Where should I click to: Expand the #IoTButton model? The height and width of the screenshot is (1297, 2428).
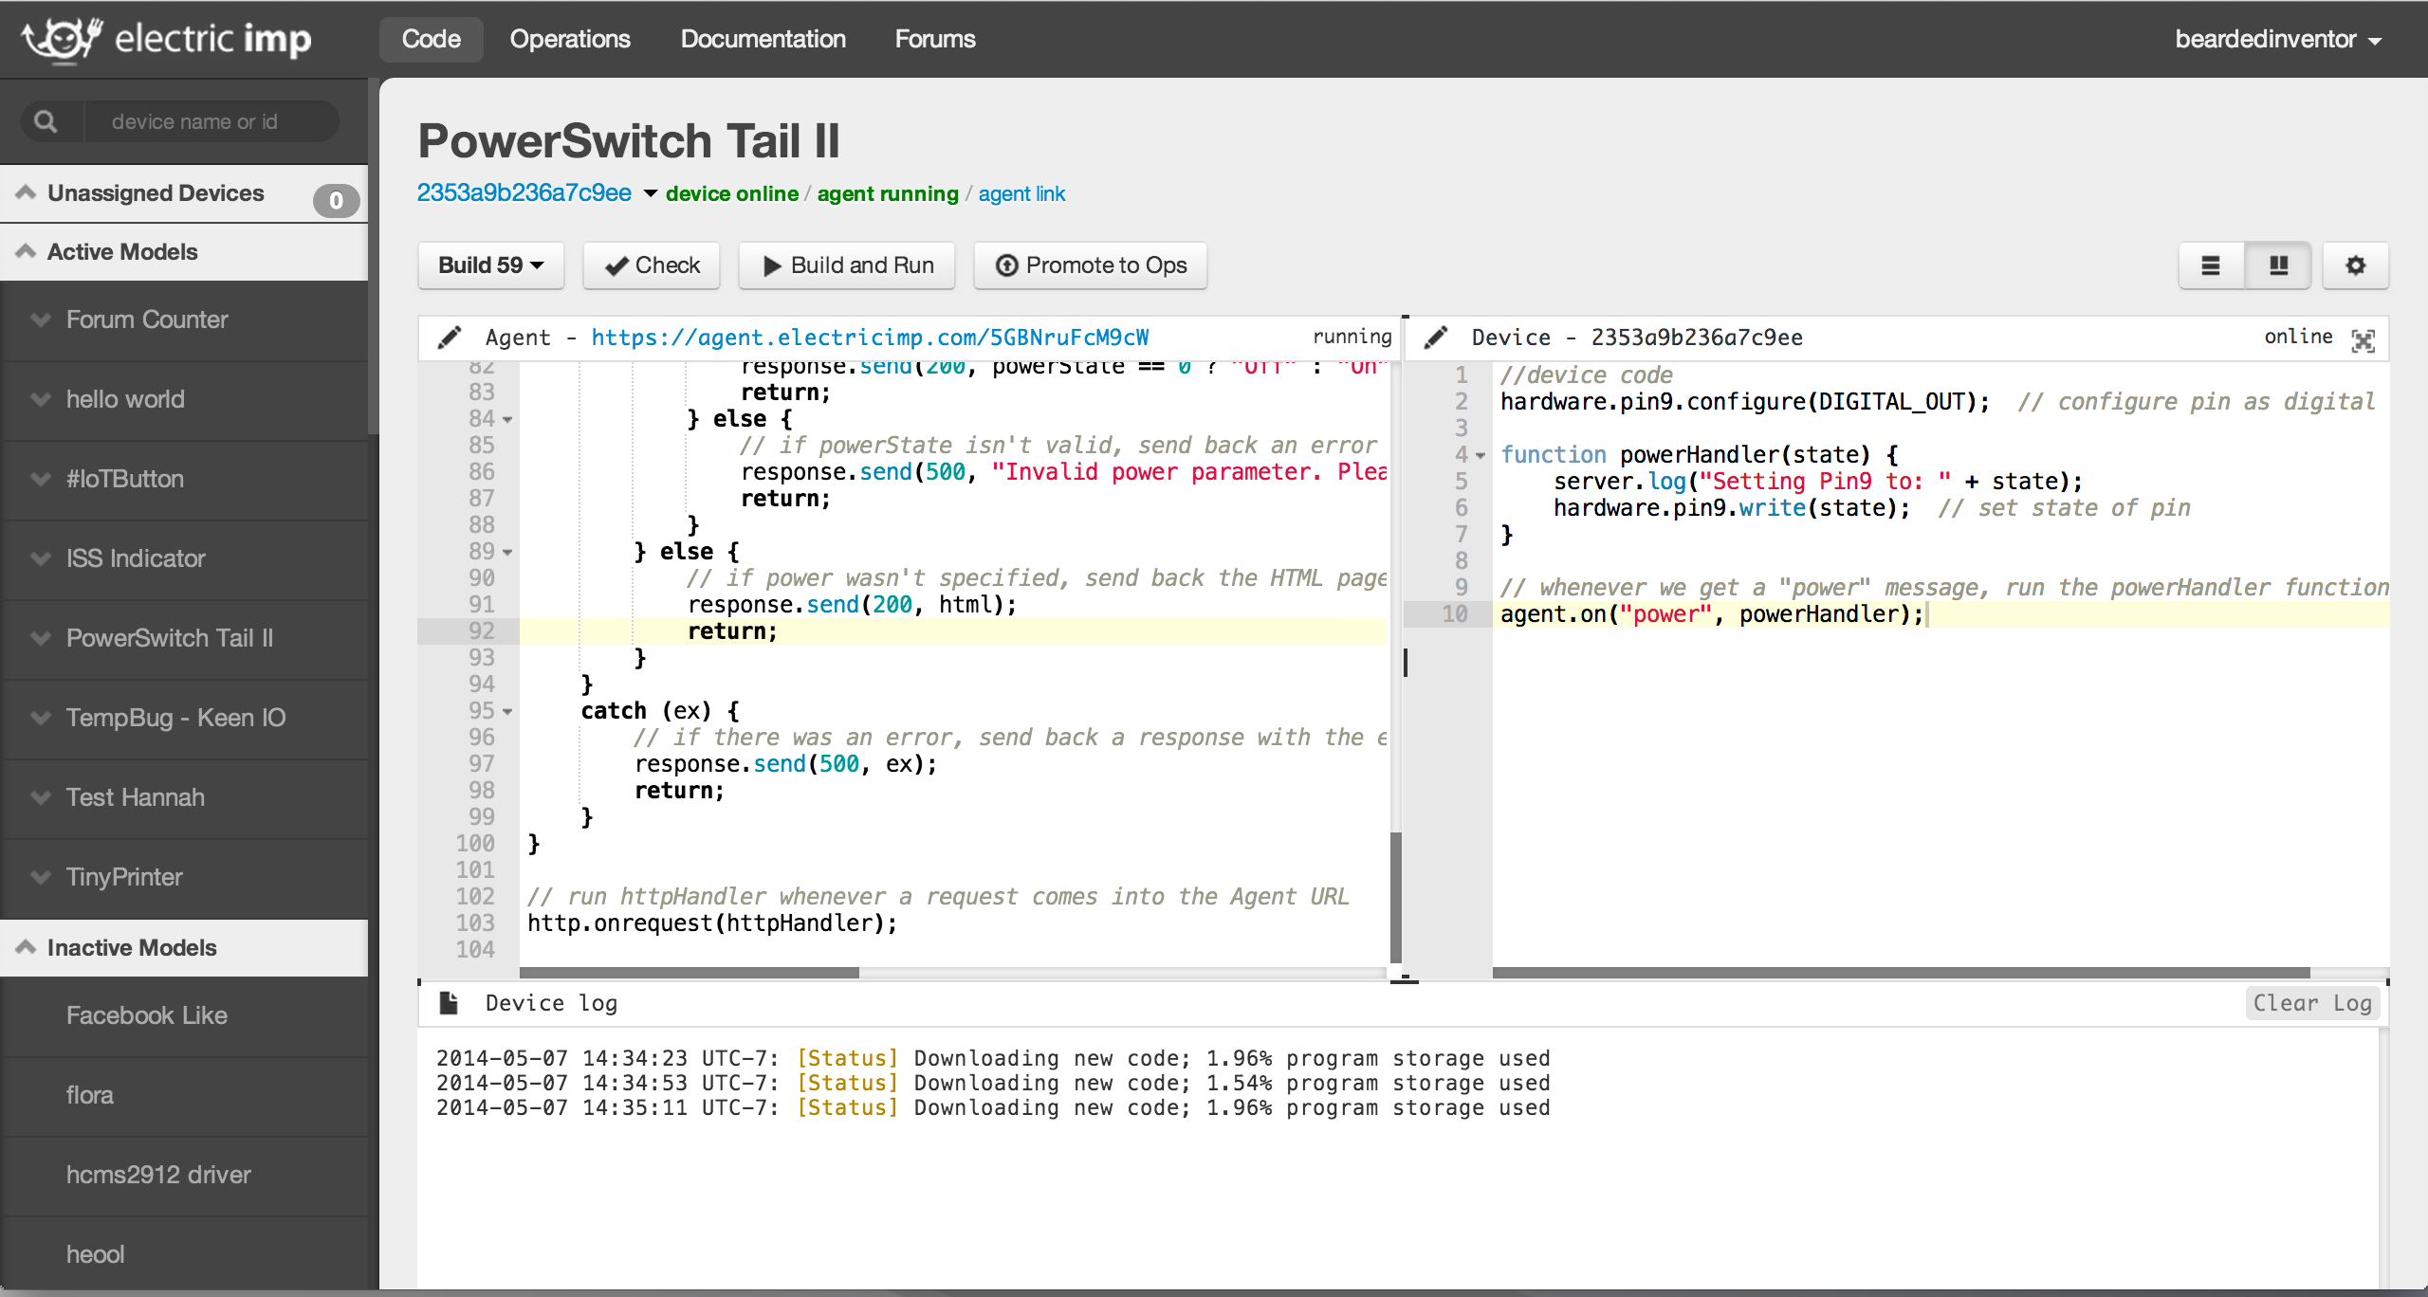coord(41,479)
